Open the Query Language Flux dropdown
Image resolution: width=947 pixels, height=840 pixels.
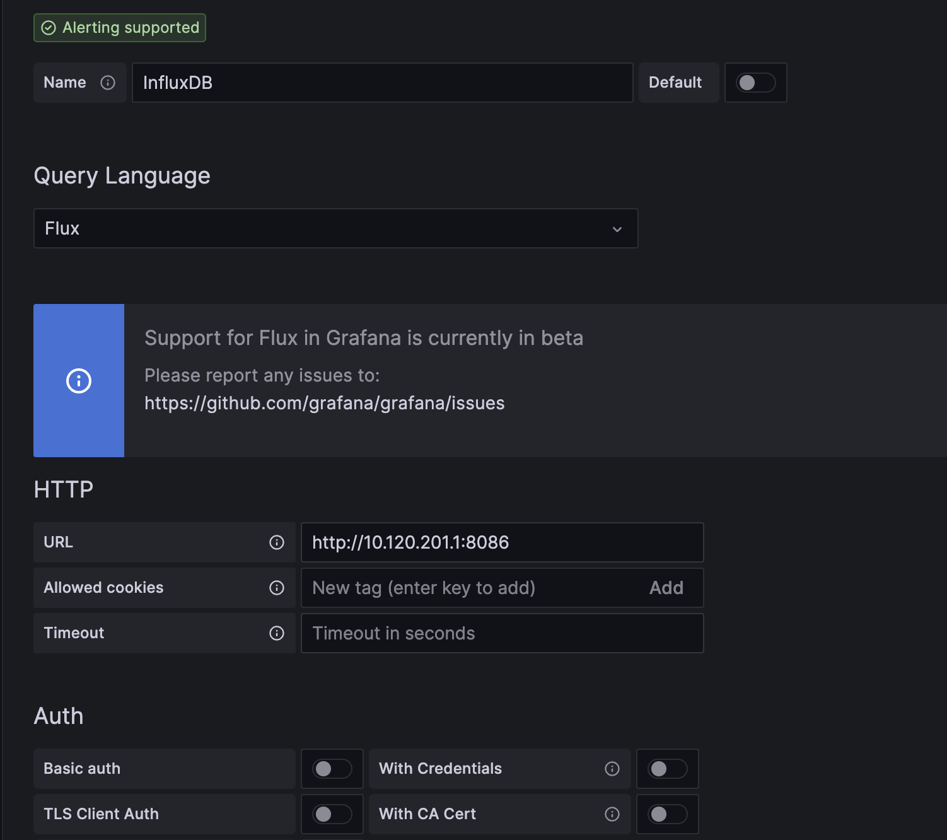click(x=336, y=228)
